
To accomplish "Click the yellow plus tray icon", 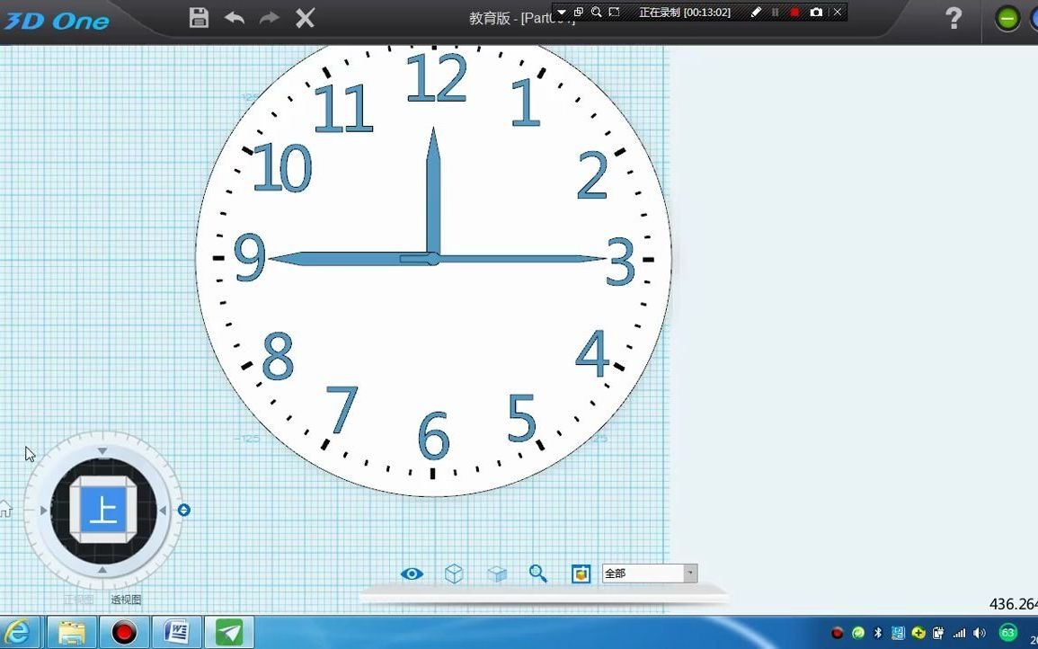I will [918, 633].
